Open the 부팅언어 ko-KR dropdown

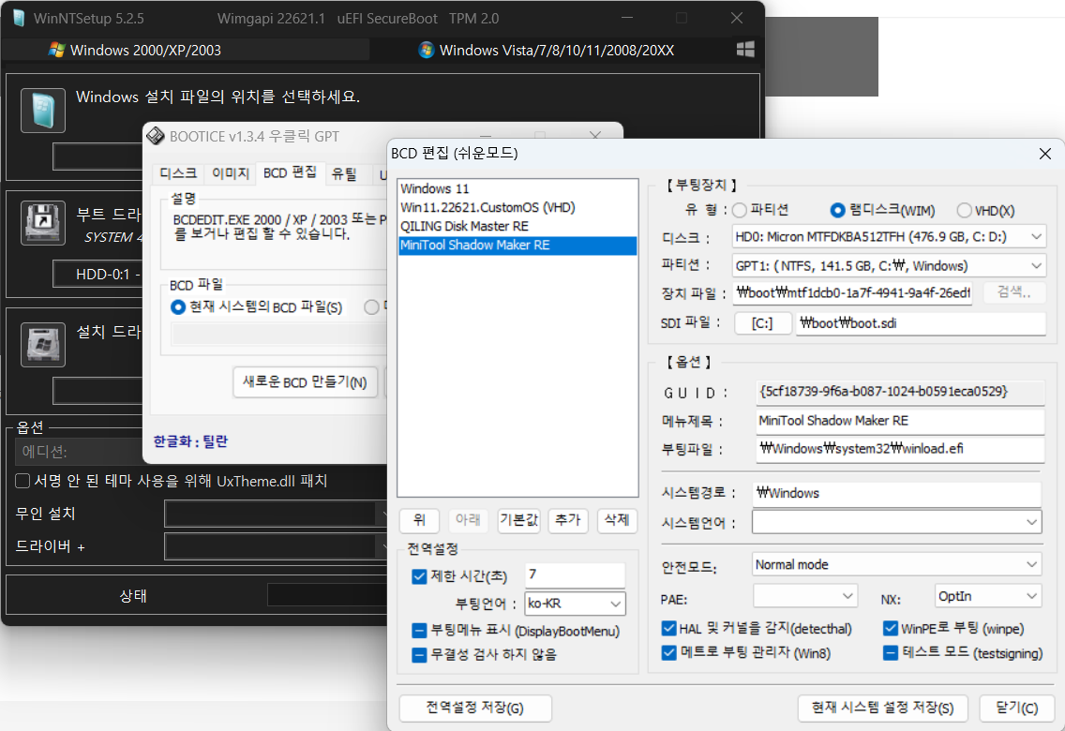(x=575, y=604)
